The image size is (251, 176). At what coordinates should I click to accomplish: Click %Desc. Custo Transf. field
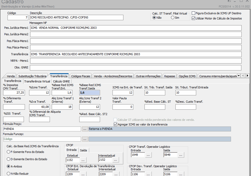point(186,107)
